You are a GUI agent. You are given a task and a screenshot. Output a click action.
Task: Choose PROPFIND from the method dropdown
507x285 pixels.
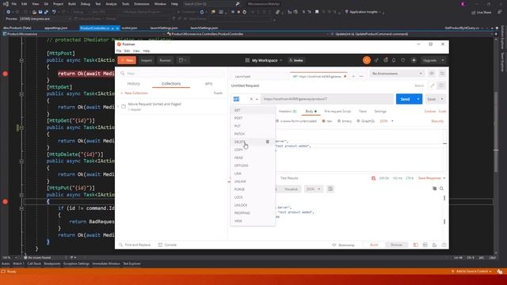(x=253, y=213)
